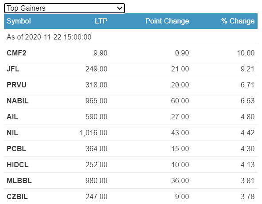Open the PRVU symbol link

[x=16, y=85]
